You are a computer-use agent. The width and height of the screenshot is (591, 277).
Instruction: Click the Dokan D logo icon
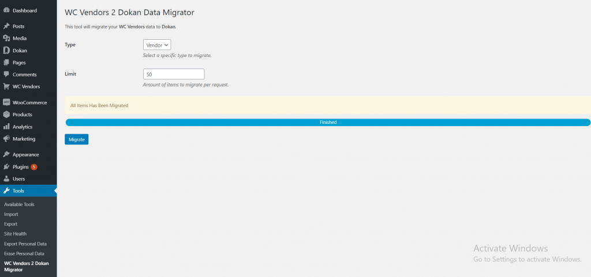pos(6,50)
